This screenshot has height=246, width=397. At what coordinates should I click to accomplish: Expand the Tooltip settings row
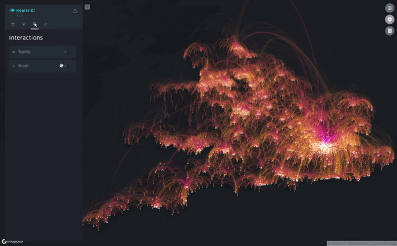coord(42,52)
